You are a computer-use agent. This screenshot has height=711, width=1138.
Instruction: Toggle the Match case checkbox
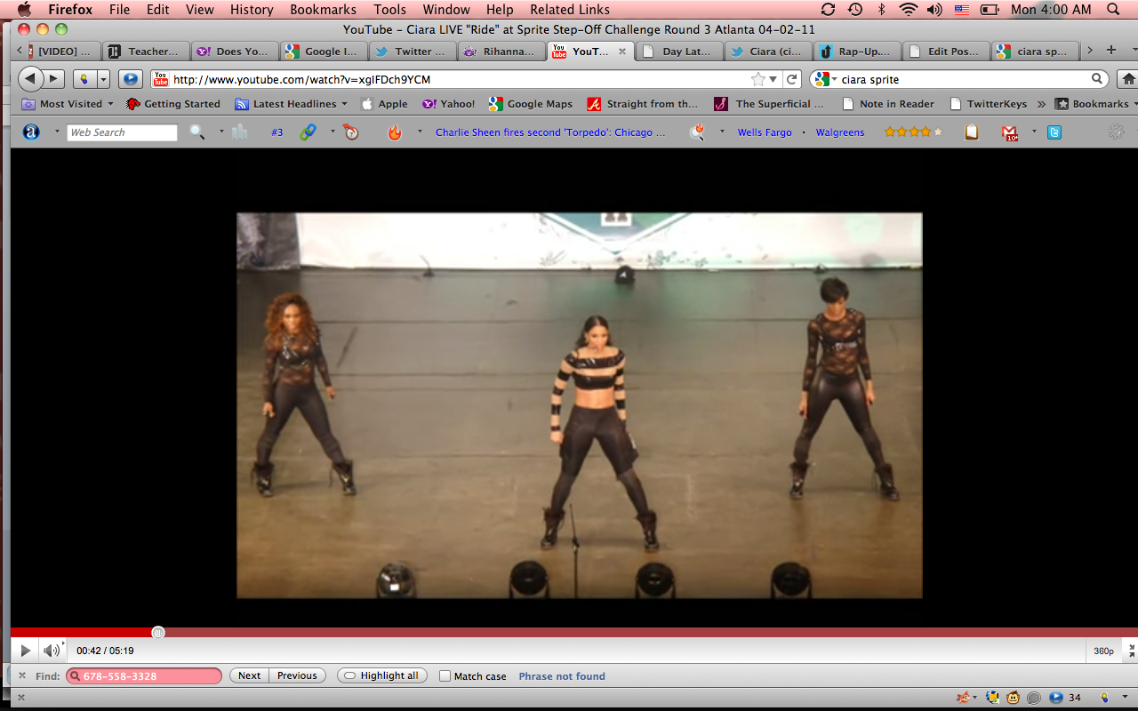click(445, 676)
